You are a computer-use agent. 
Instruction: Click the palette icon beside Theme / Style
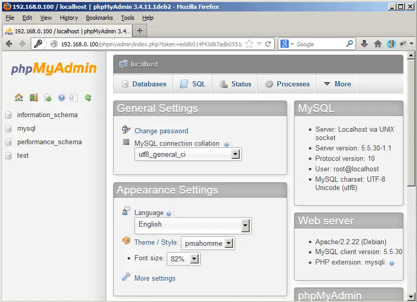click(x=126, y=241)
